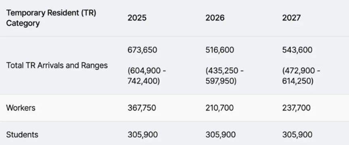Click the 516,600 total for 2026
The image size is (349, 145).
pos(219,50)
